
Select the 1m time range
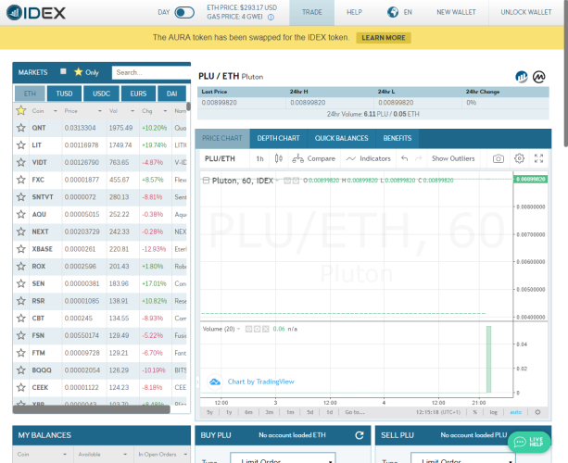[290, 412]
